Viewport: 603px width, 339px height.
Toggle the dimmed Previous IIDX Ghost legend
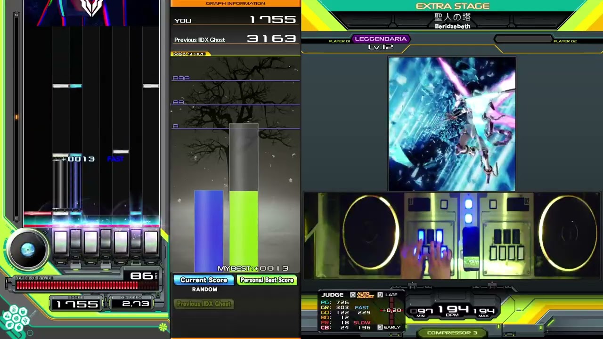point(204,304)
